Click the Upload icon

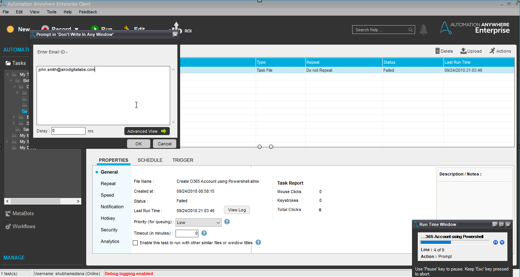click(464, 51)
